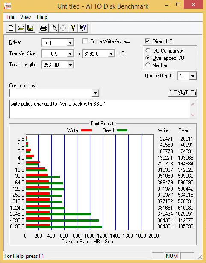Open the Drive dropdown showing [-c-]
The height and width of the screenshot is (263, 206).
point(70,43)
